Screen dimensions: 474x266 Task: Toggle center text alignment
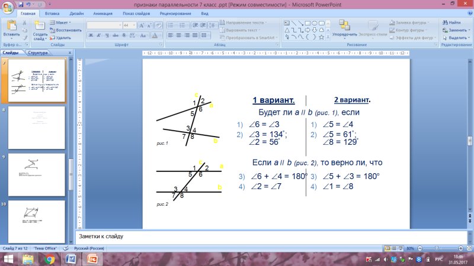(x=179, y=35)
